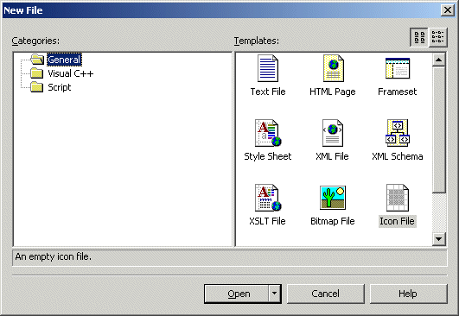Viewport: 459px width, 316px height.
Task: Click the templates scrollbar up arrow
Action: [x=439, y=60]
